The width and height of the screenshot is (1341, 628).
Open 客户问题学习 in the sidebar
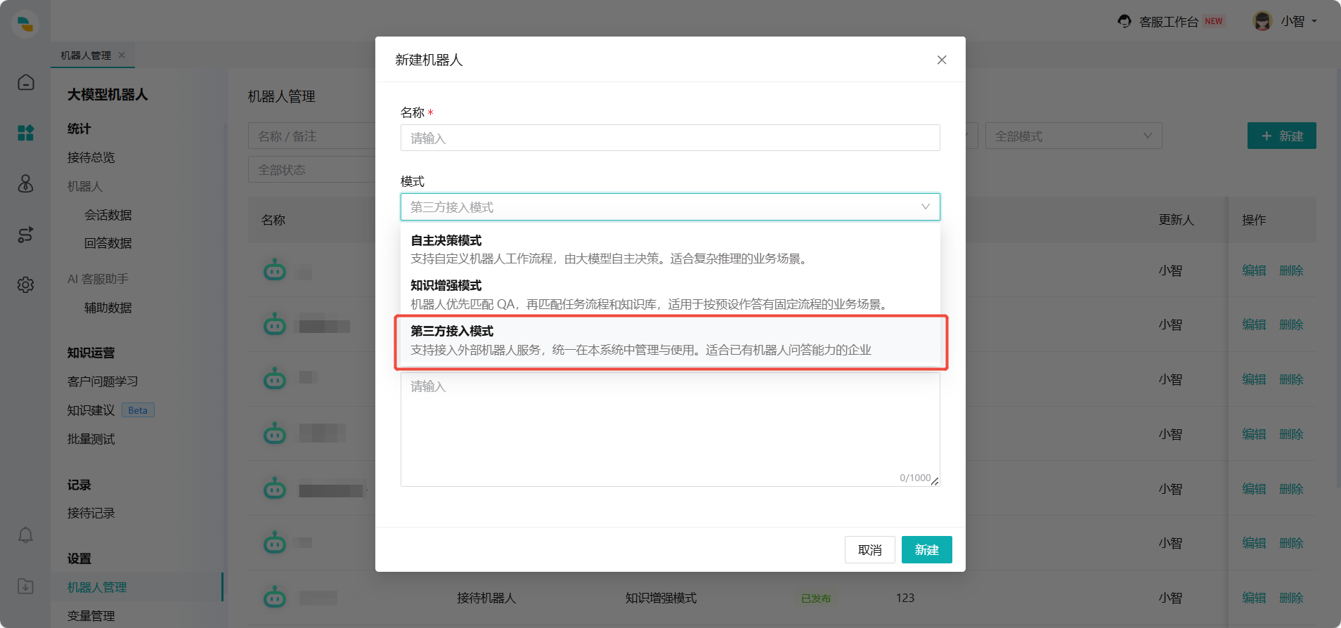tap(103, 381)
